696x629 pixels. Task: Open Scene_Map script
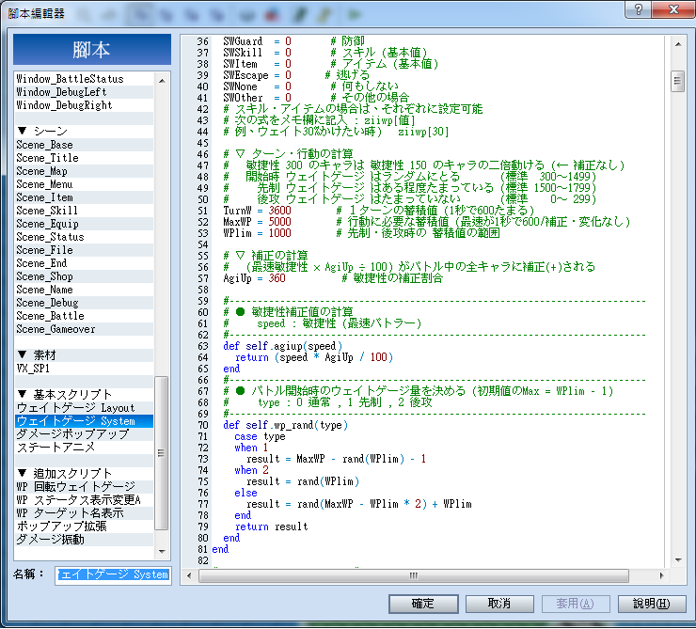(x=84, y=171)
